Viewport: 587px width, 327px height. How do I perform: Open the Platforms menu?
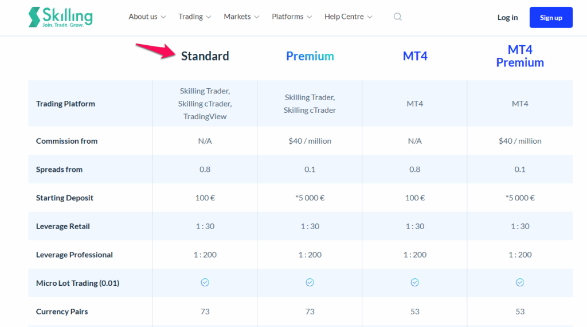292,17
